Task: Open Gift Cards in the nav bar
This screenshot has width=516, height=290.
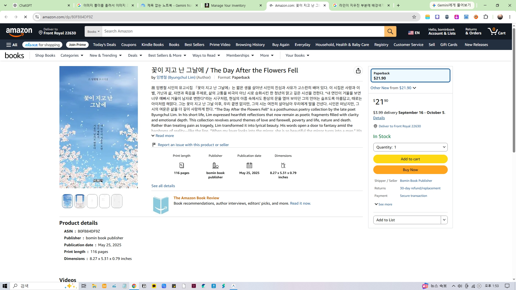Action: [449, 45]
